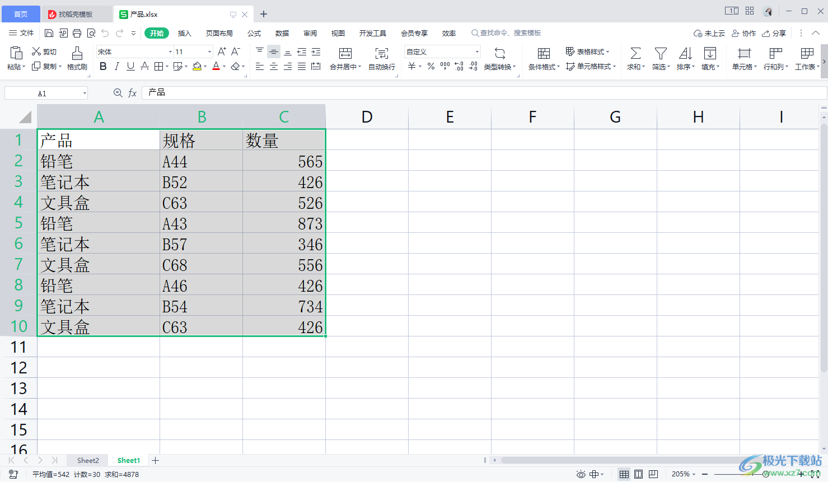Click the Redo arrow
828x482 pixels.
click(x=119, y=33)
